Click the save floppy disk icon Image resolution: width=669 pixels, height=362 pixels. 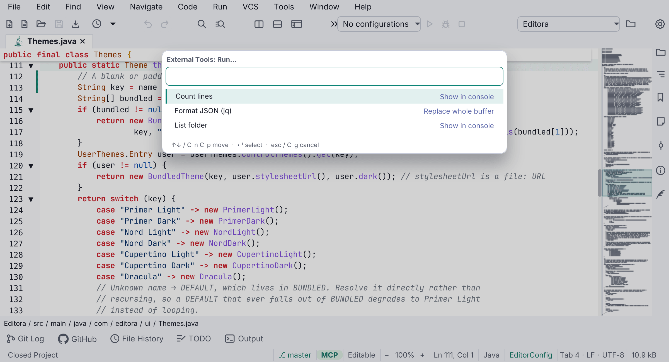click(59, 24)
